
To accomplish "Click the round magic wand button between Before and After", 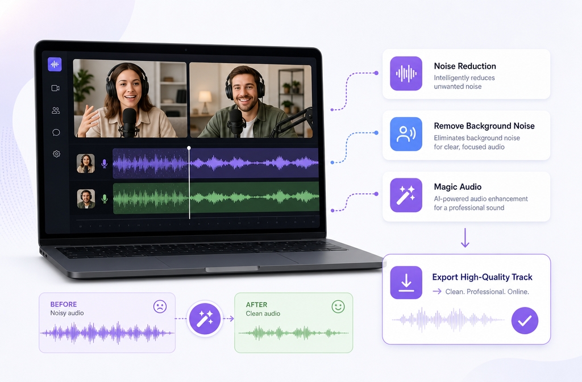I will click(x=205, y=318).
